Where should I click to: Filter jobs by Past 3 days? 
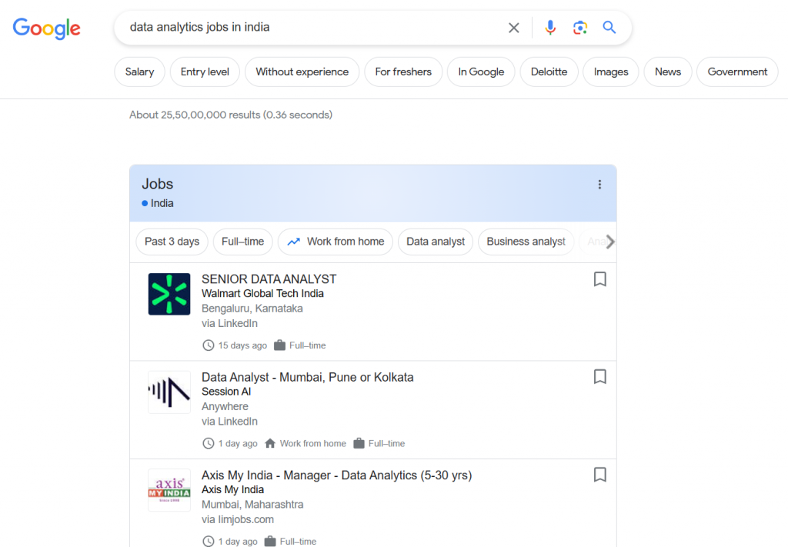point(172,242)
